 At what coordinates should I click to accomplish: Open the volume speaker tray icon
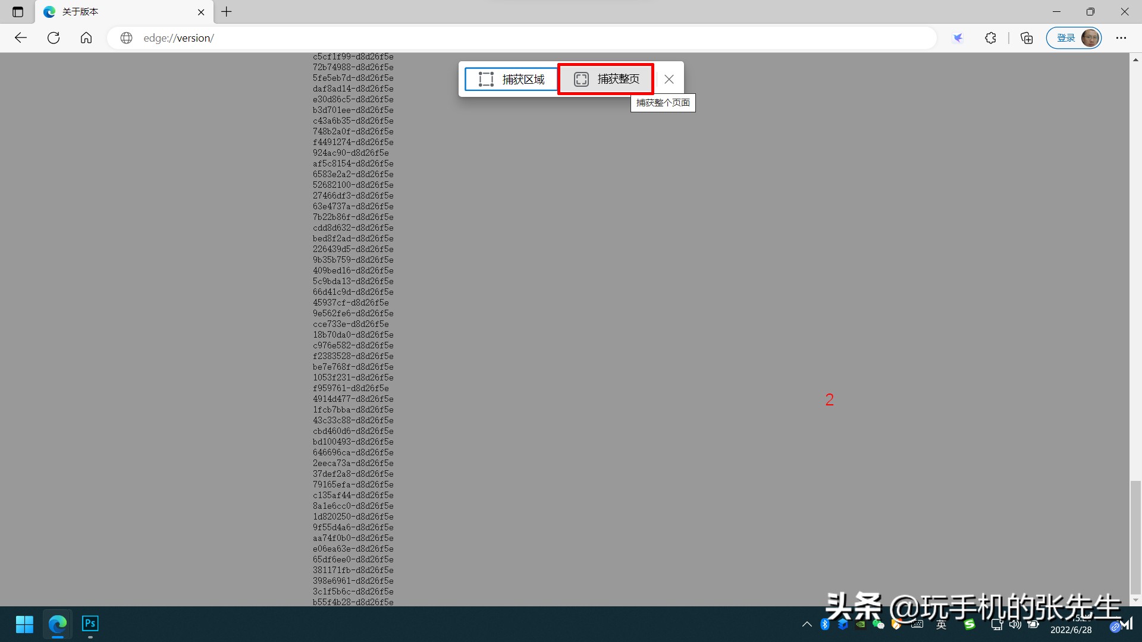coord(1015,624)
